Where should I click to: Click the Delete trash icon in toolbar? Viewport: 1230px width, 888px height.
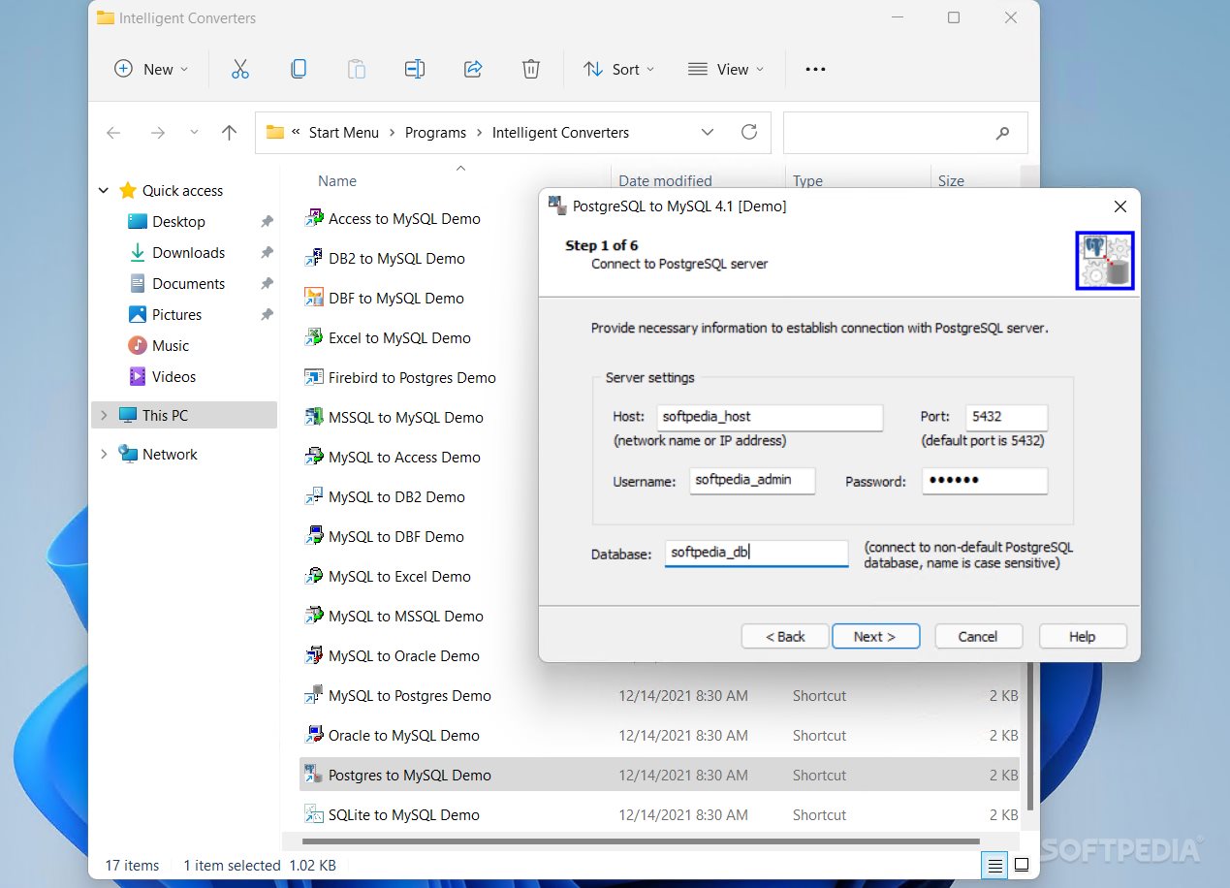(531, 69)
